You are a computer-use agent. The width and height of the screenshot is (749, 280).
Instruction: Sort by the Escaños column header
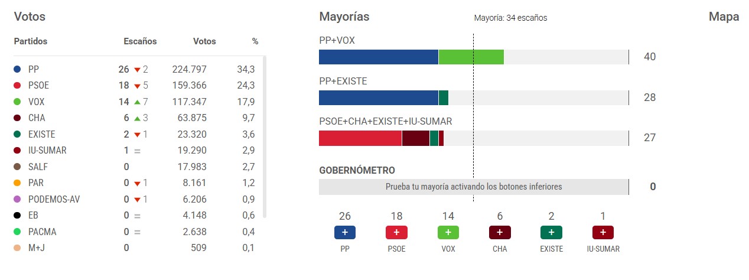140,41
